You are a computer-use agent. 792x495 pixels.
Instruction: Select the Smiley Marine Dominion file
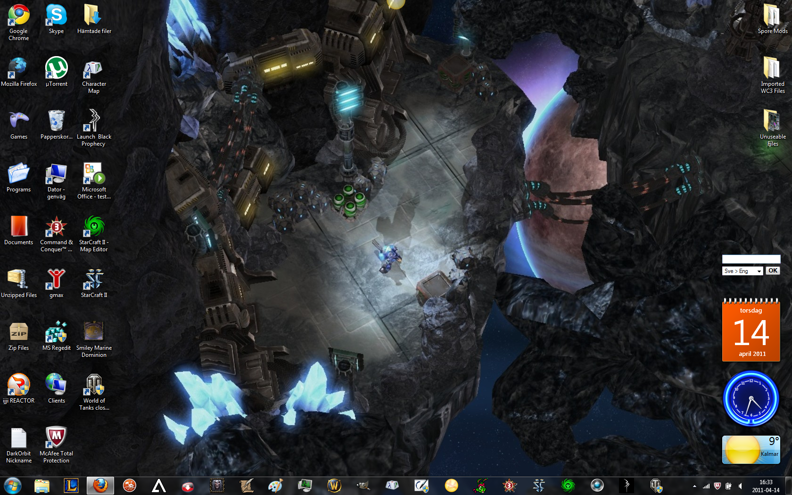(94, 339)
